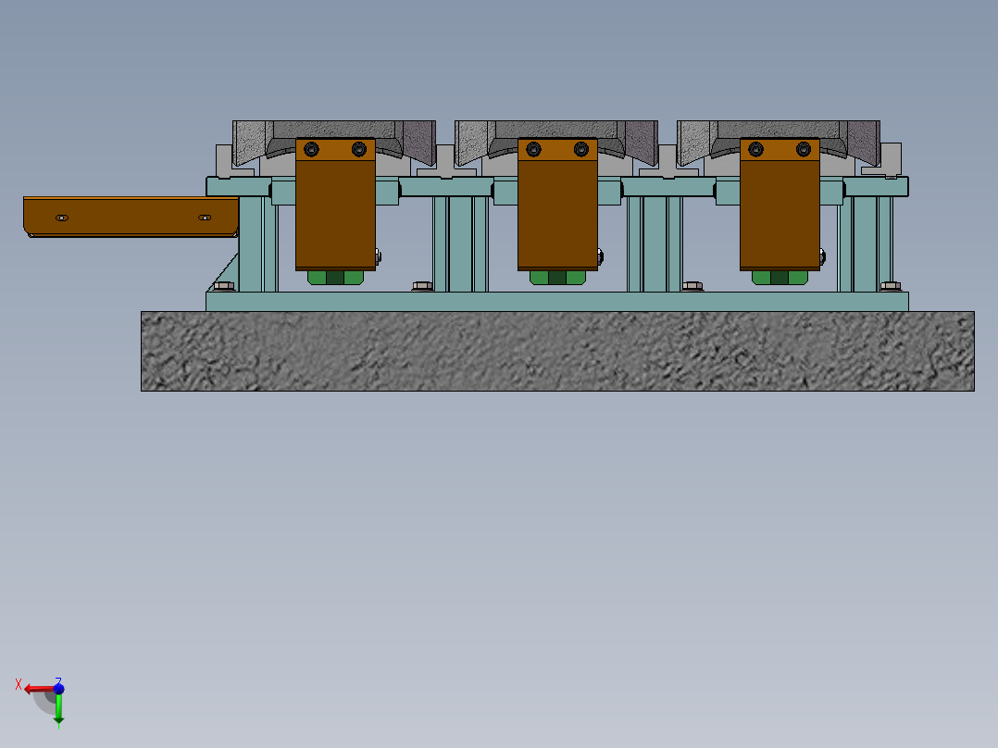Pick the right screw on middle brown box
998x748 pixels.
581,150
